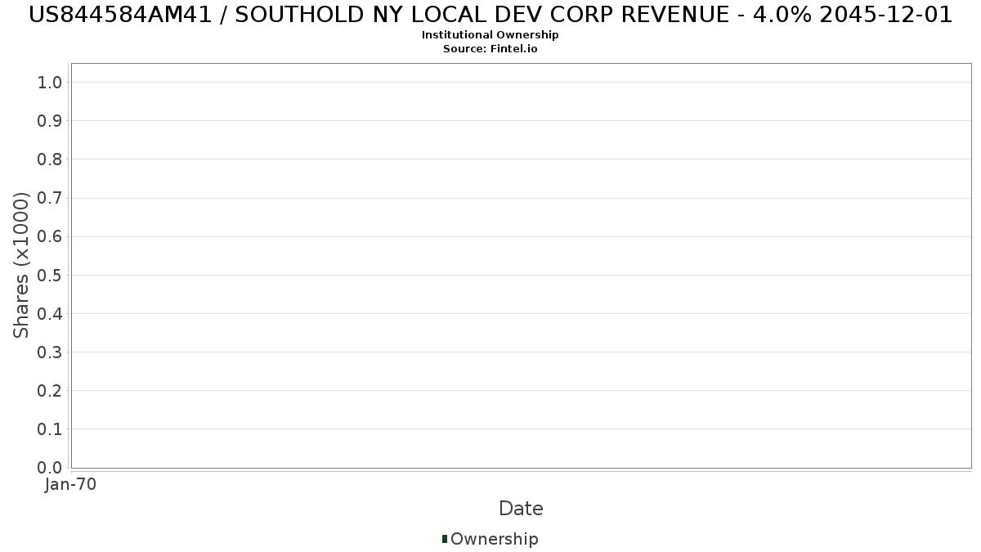981x552 pixels.
Task: Click the Ownership legend color marker
Action: 445,539
